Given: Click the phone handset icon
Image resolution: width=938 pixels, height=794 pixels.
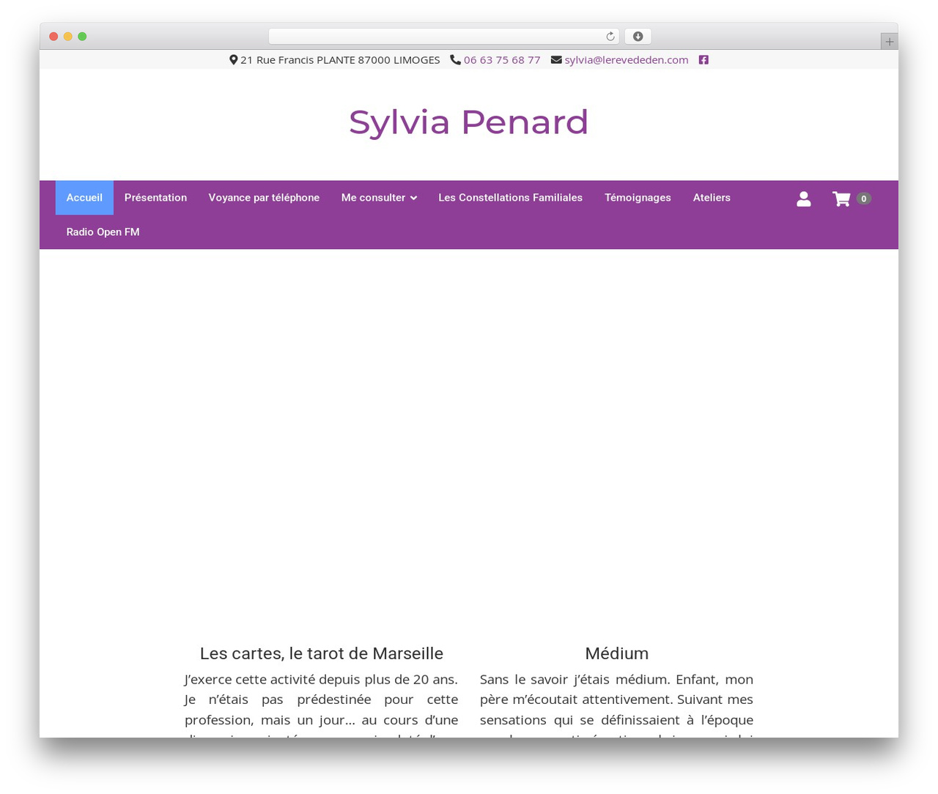Looking at the screenshot, I should click(455, 60).
